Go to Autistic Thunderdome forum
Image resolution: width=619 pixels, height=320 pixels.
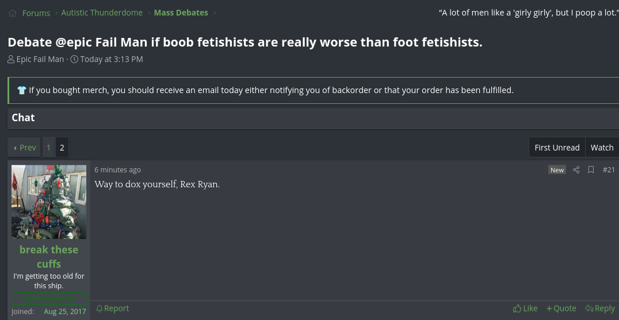point(102,13)
